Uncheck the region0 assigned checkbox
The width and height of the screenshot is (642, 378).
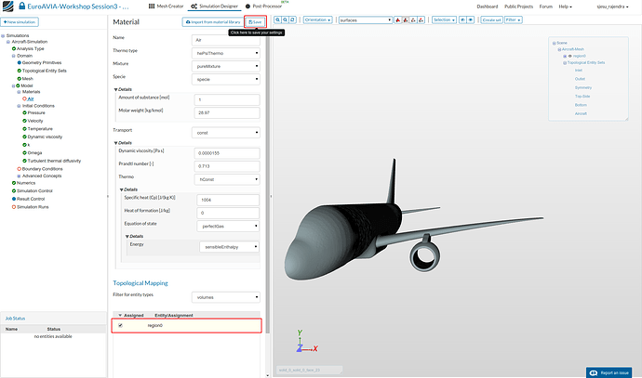120,325
